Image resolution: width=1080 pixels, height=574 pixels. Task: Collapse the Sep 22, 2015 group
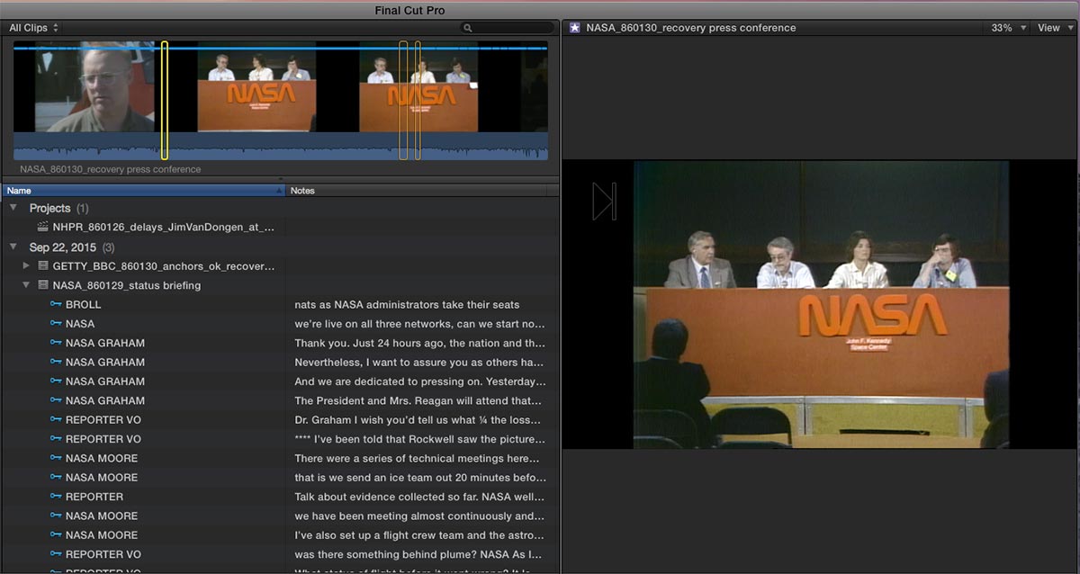click(13, 247)
